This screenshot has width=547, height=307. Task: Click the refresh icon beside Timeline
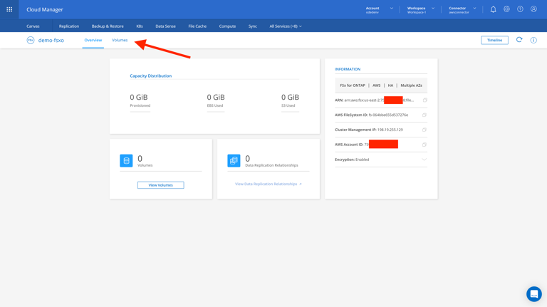point(519,40)
